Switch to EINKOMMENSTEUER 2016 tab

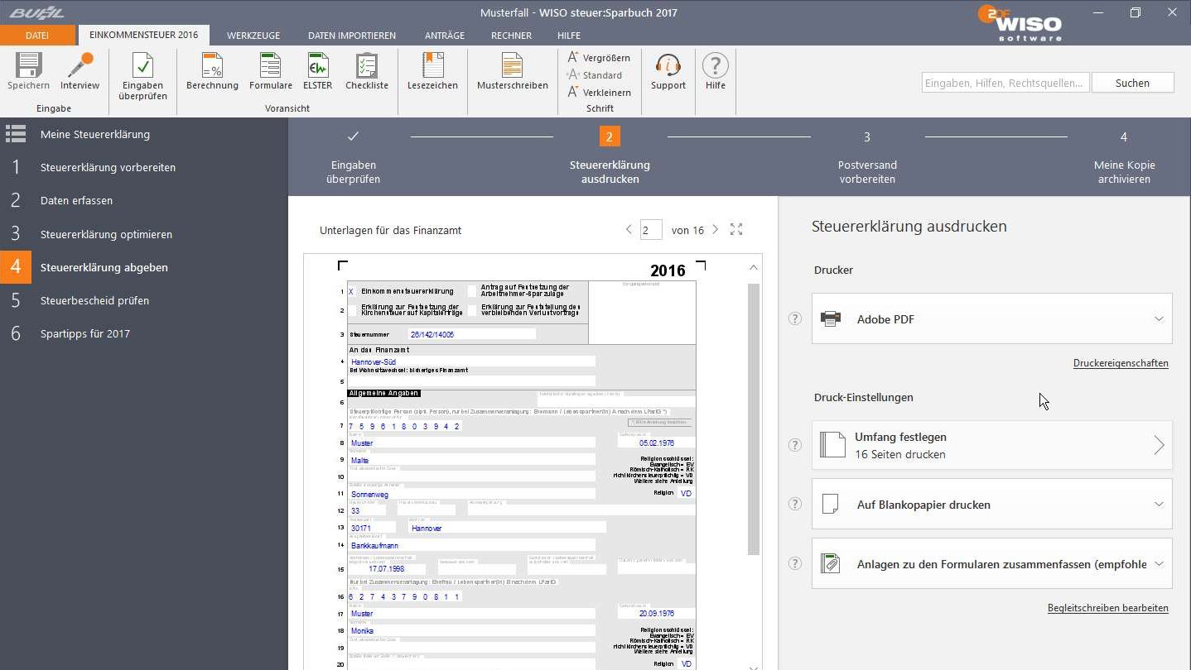coord(143,36)
